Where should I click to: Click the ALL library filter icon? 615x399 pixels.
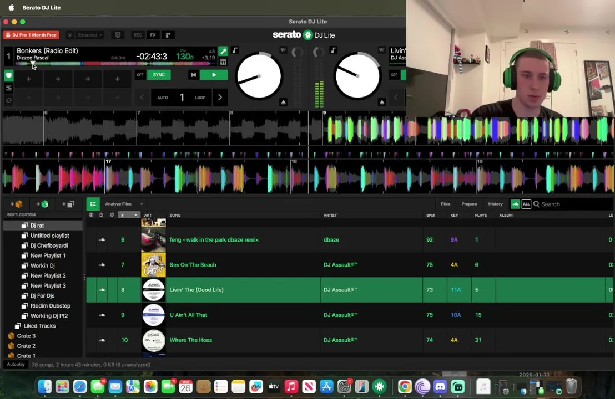pos(526,204)
